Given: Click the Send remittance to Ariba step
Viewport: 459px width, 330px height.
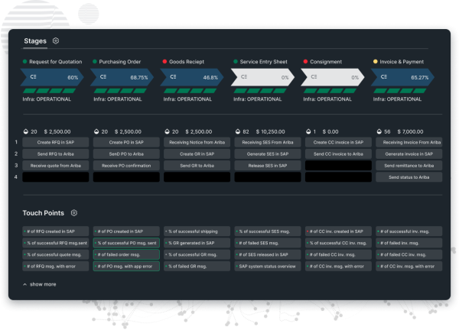Looking at the screenshot, I should (408, 165).
